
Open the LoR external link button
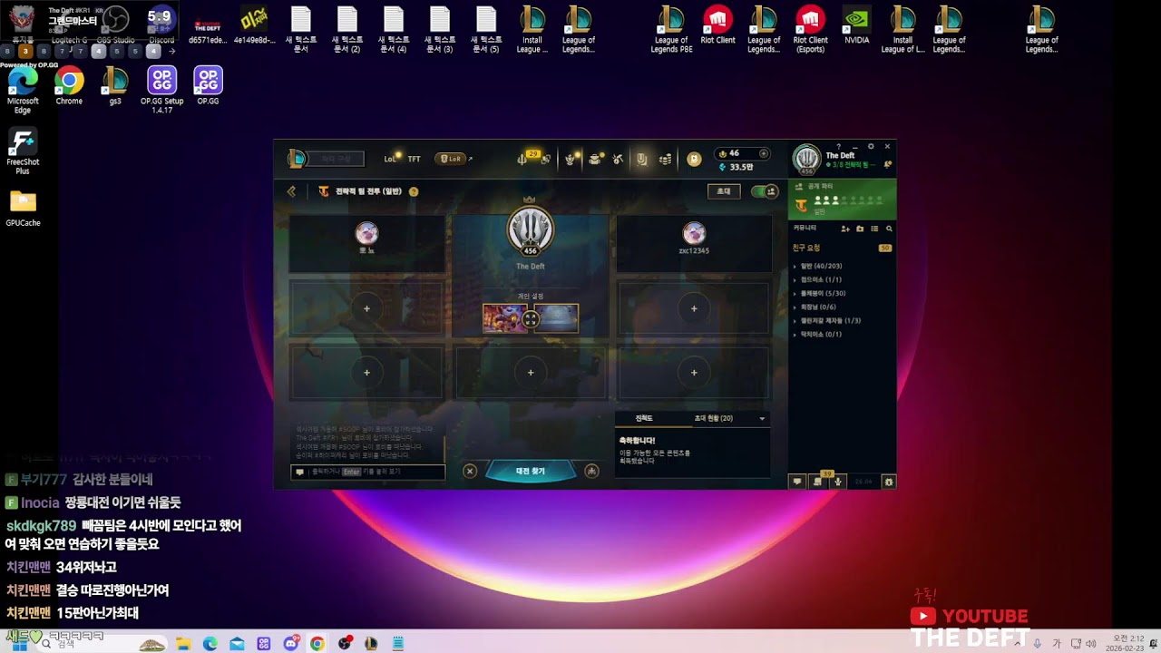[453, 159]
